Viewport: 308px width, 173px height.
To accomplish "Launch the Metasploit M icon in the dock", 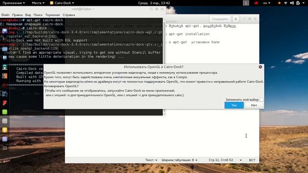I will 5,58.
